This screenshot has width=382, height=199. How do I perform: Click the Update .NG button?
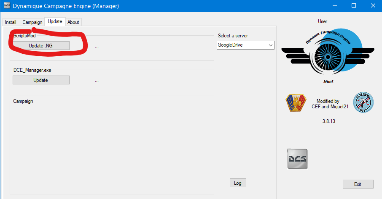[41, 46]
